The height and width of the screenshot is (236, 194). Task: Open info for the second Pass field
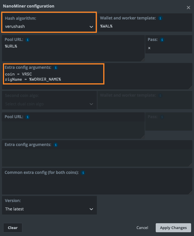coord(162,117)
